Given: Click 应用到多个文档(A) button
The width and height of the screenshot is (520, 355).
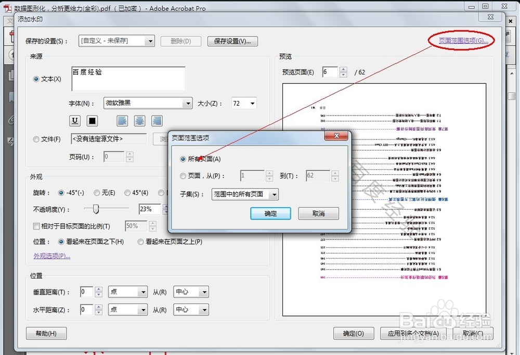Looking at the screenshot, I should [x=413, y=334].
